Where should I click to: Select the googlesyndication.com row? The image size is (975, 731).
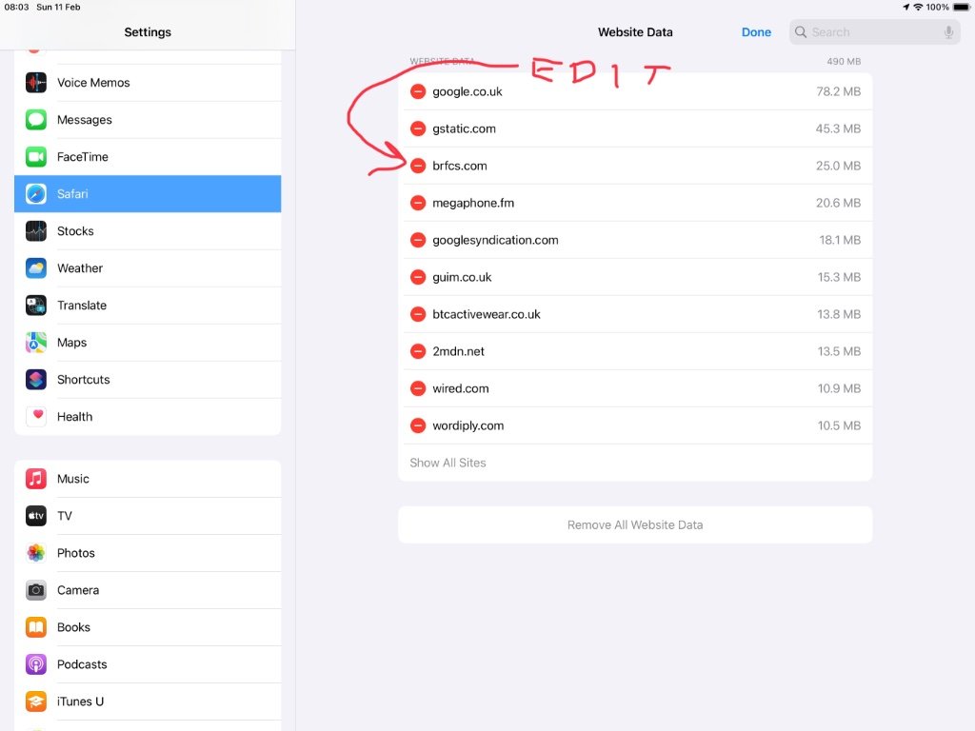[635, 240]
